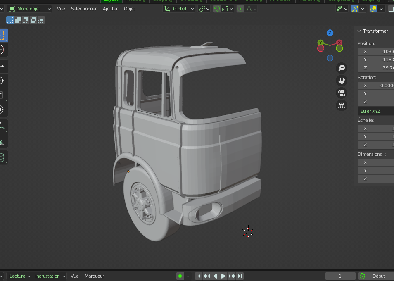Select the extend selection mode icon
The width and height of the screenshot is (394, 281).
(x=18, y=19)
